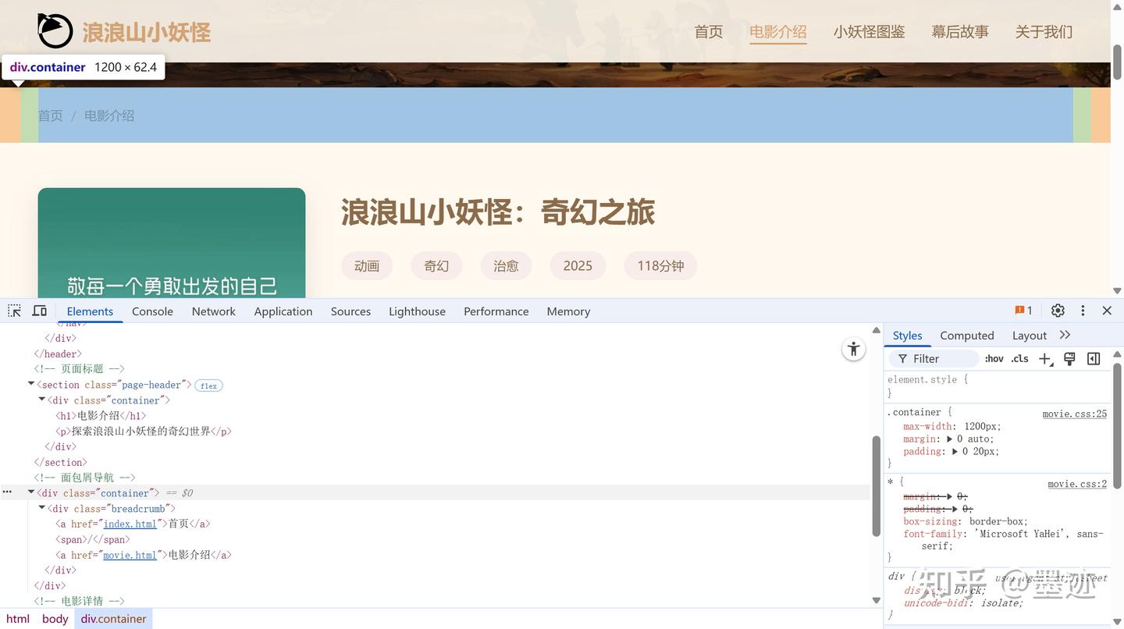Open the movie.css:25 source link
Viewport: 1124px width, 629px height.
(1075, 414)
